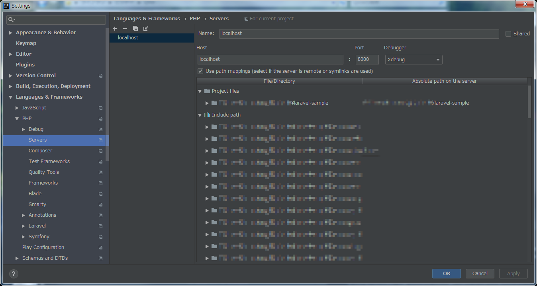Expand Appearance & Behavior section
Viewport: 537px width, 286px height.
tap(10, 33)
